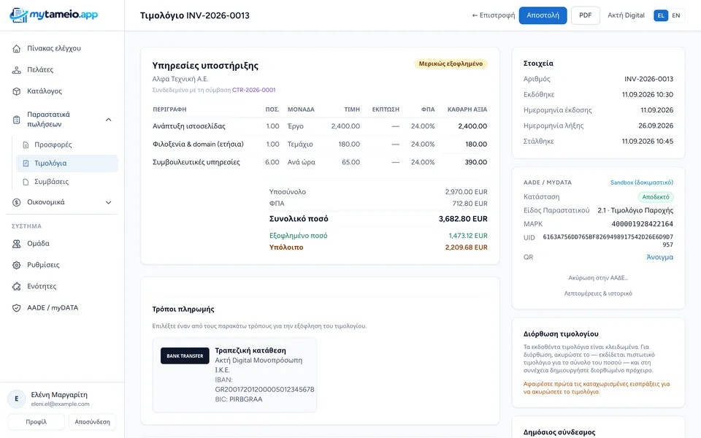This screenshot has height=438, width=701.
Task: Click the document icon beside Προσφορές
Action: (x=26, y=145)
